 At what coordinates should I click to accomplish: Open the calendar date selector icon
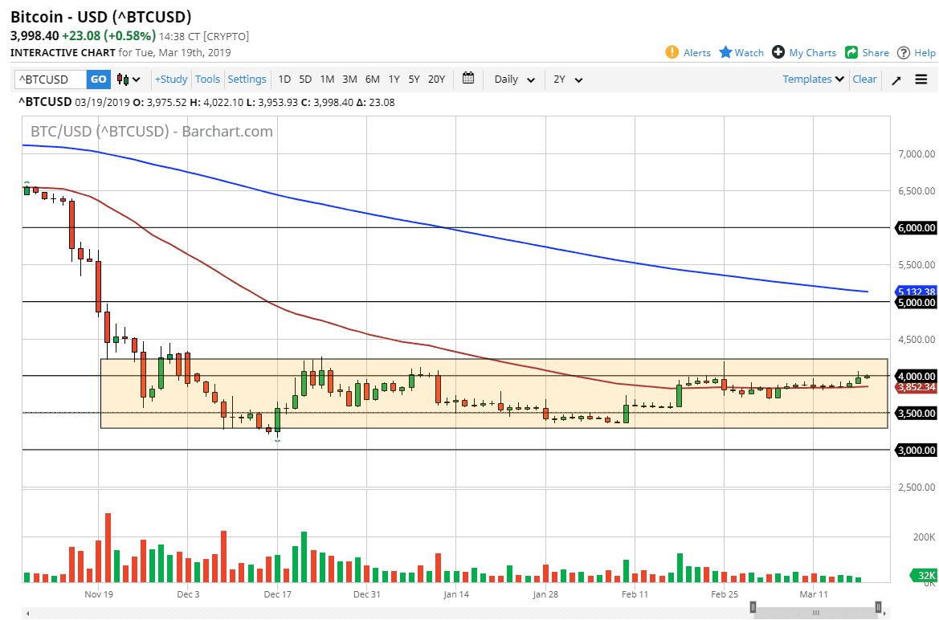tap(468, 79)
